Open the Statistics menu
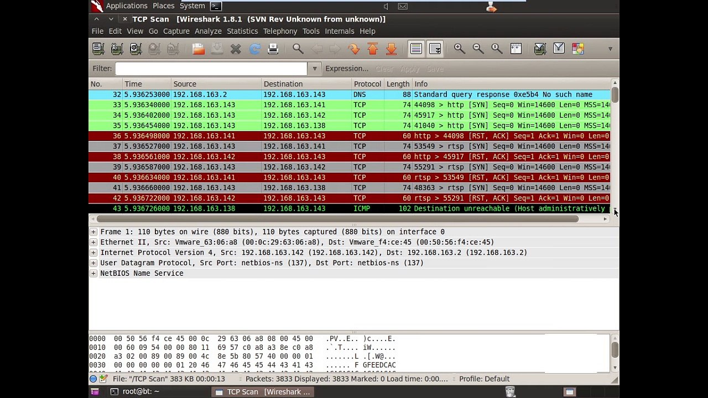708x398 pixels. [x=242, y=31]
